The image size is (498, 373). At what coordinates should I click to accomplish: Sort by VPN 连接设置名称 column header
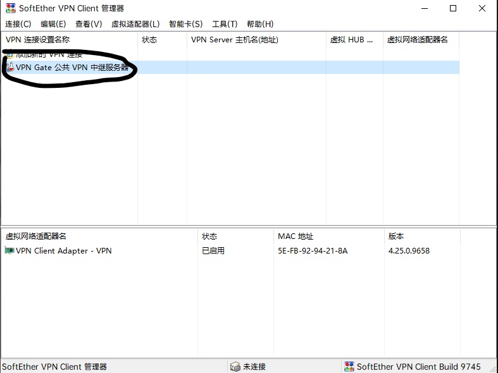(x=69, y=40)
